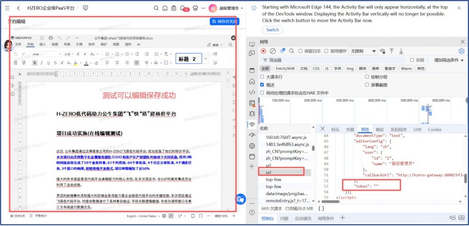Click the HZERO header search icon

[x=156, y=8]
